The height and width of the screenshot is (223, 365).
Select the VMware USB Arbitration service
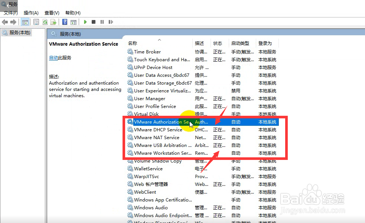click(x=202, y=145)
